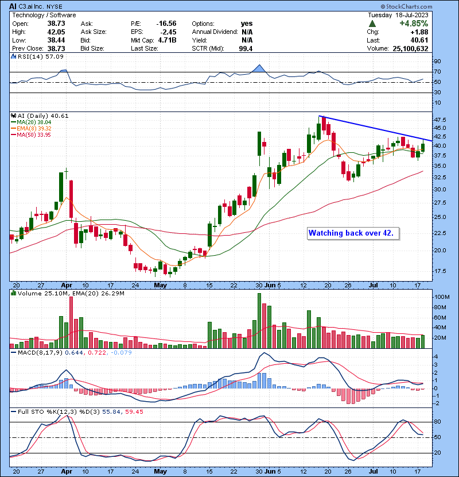Click the 25.0 price axis label
459x477 pixels.
click(x=440, y=217)
